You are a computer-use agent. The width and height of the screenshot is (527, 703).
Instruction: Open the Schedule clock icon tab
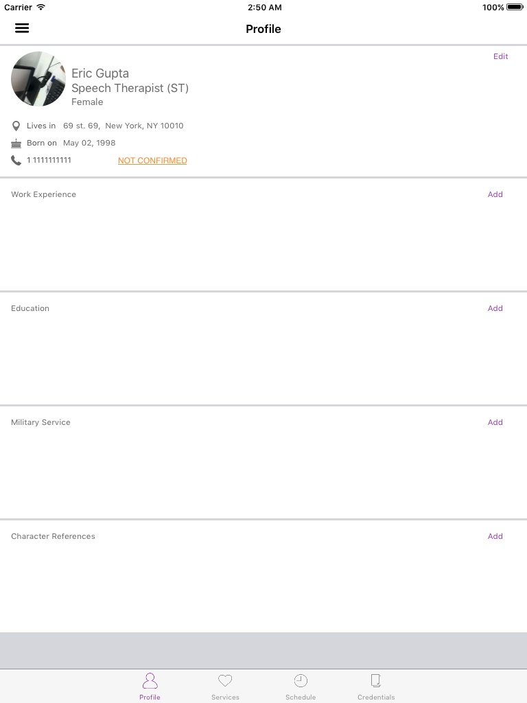pos(301,680)
